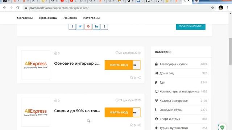Share the page on Twitter

pos(80,26)
